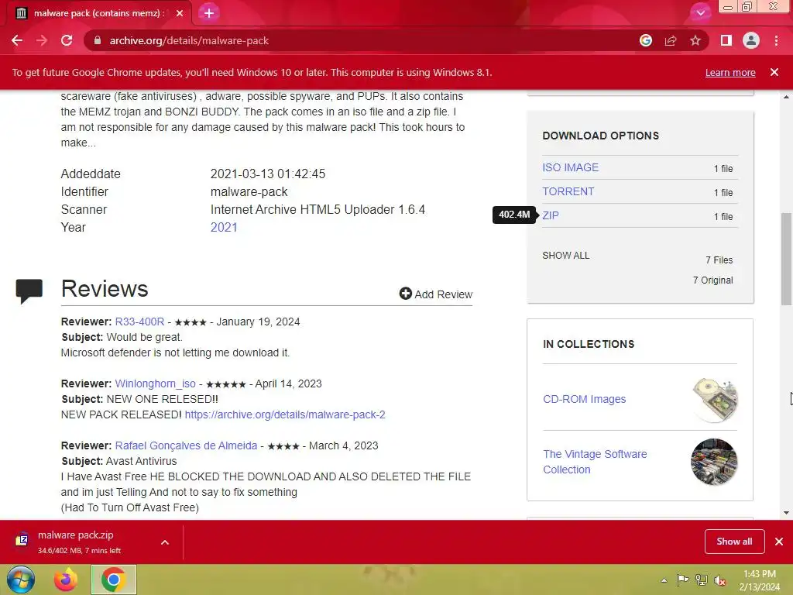Open the network tray icon

coord(702,580)
